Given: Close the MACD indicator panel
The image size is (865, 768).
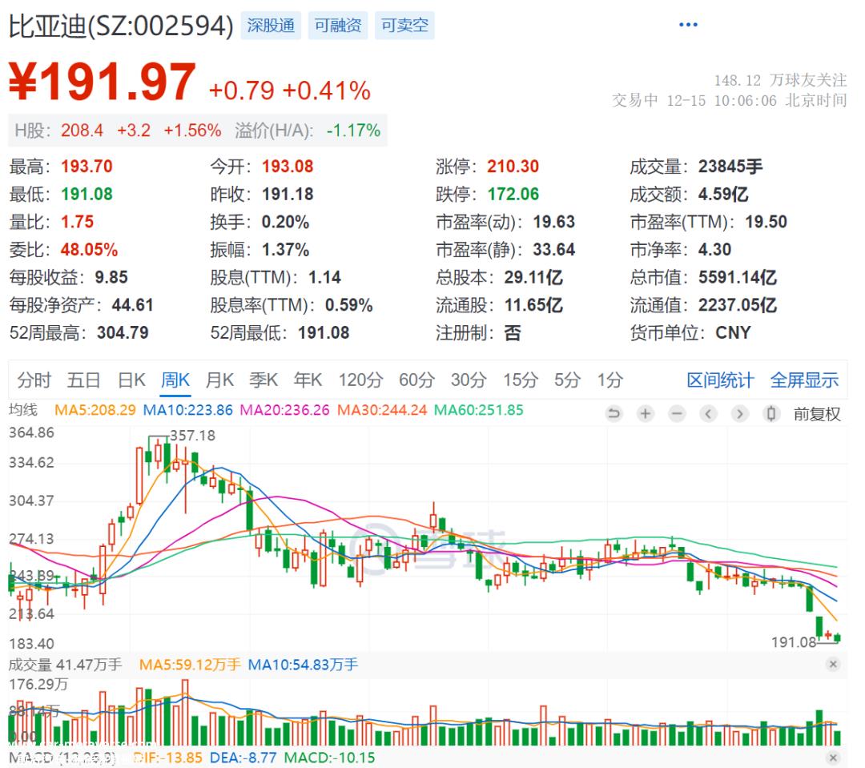Looking at the screenshot, I should pyautogui.click(x=833, y=758).
